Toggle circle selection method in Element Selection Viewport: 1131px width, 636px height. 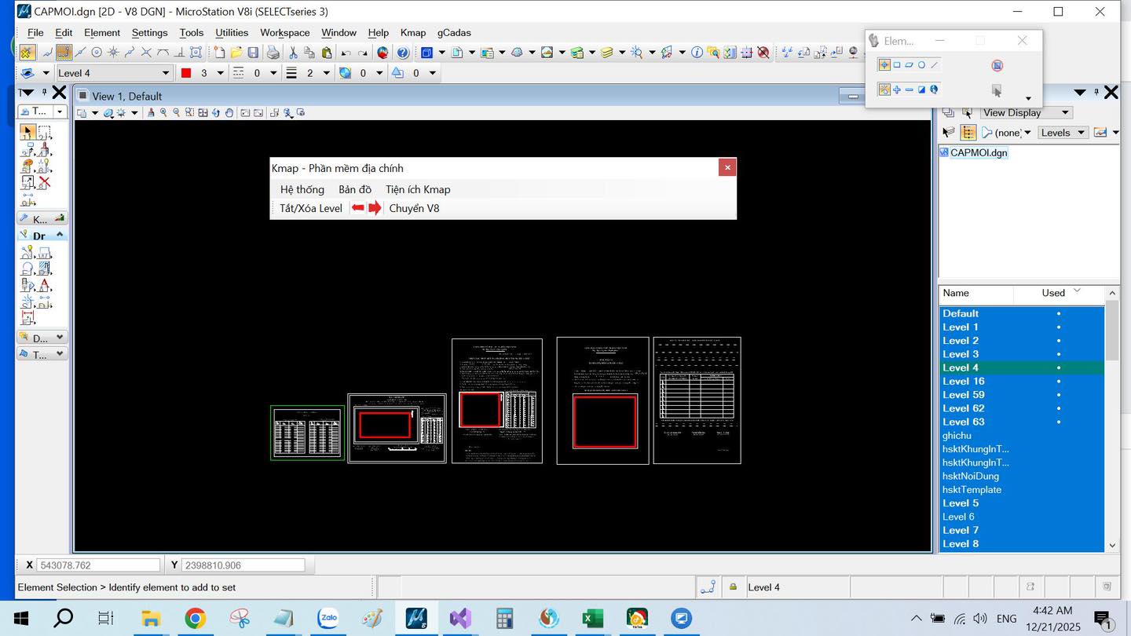pyautogui.click(x=921, y=65)
